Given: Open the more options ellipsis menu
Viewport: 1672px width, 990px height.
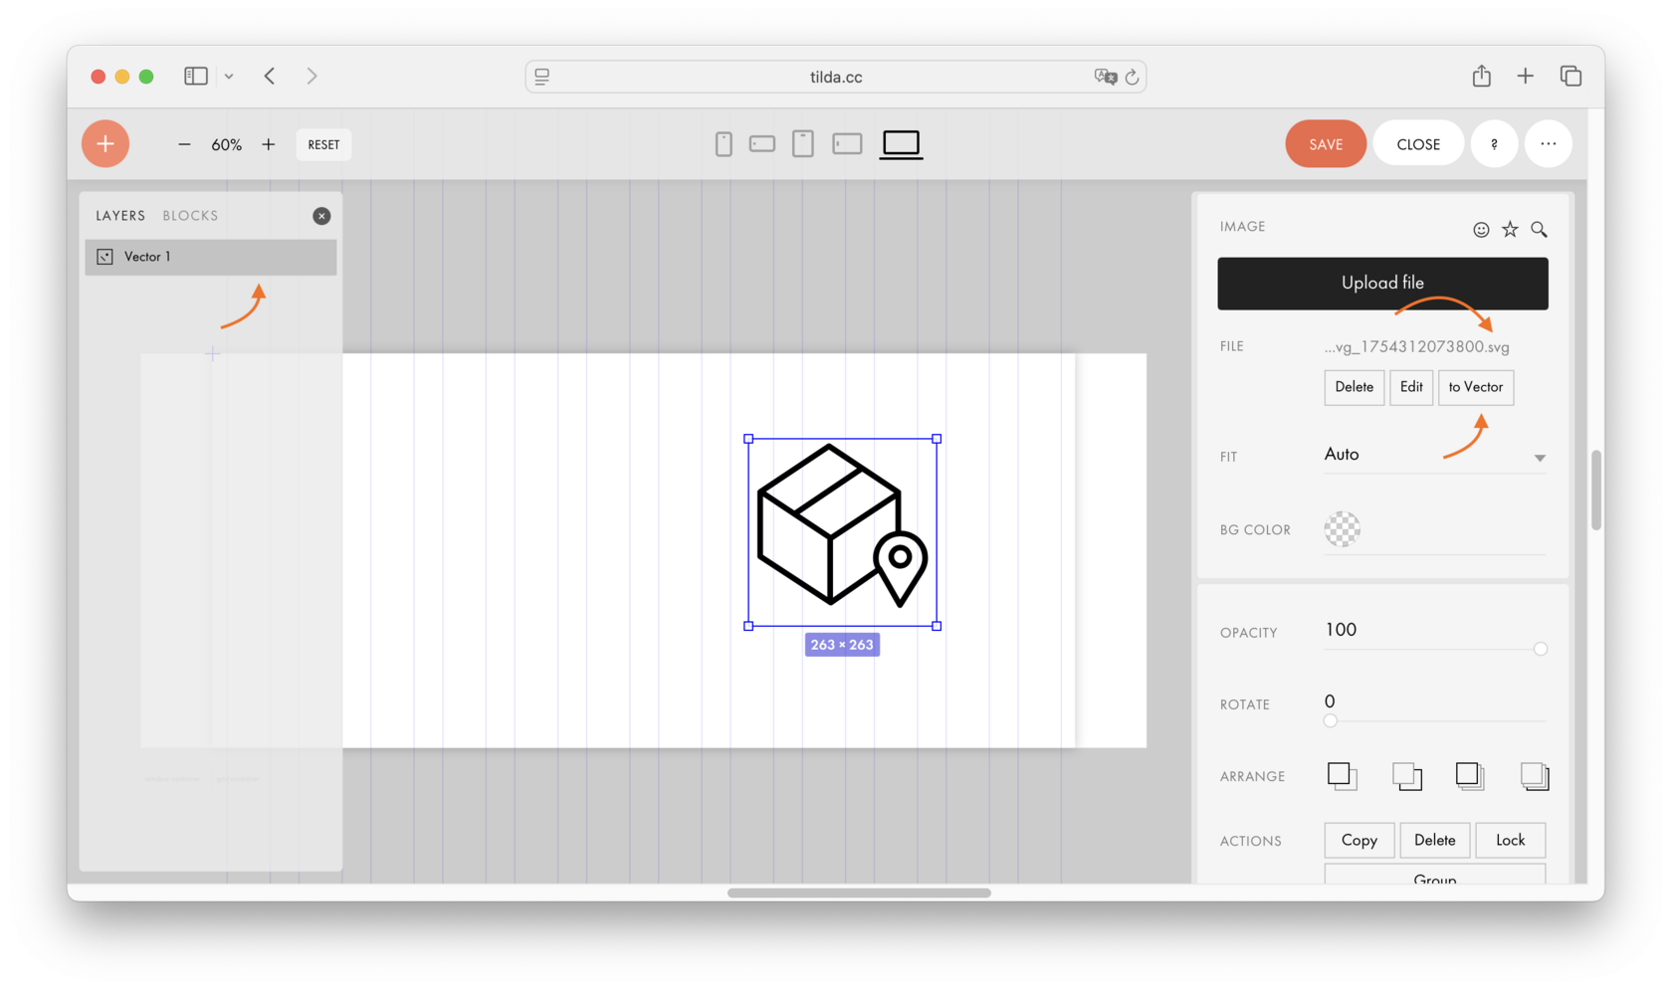Looking at the screenshot, I should point(1549,144).
